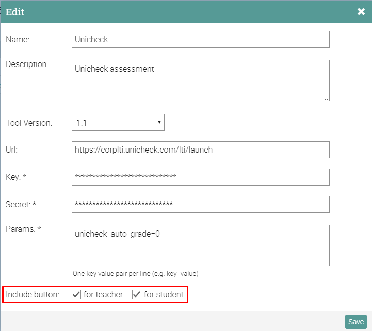Click the 'Key: *' label
The height and width of the screenshot is (331, 372).
point(16,177)
